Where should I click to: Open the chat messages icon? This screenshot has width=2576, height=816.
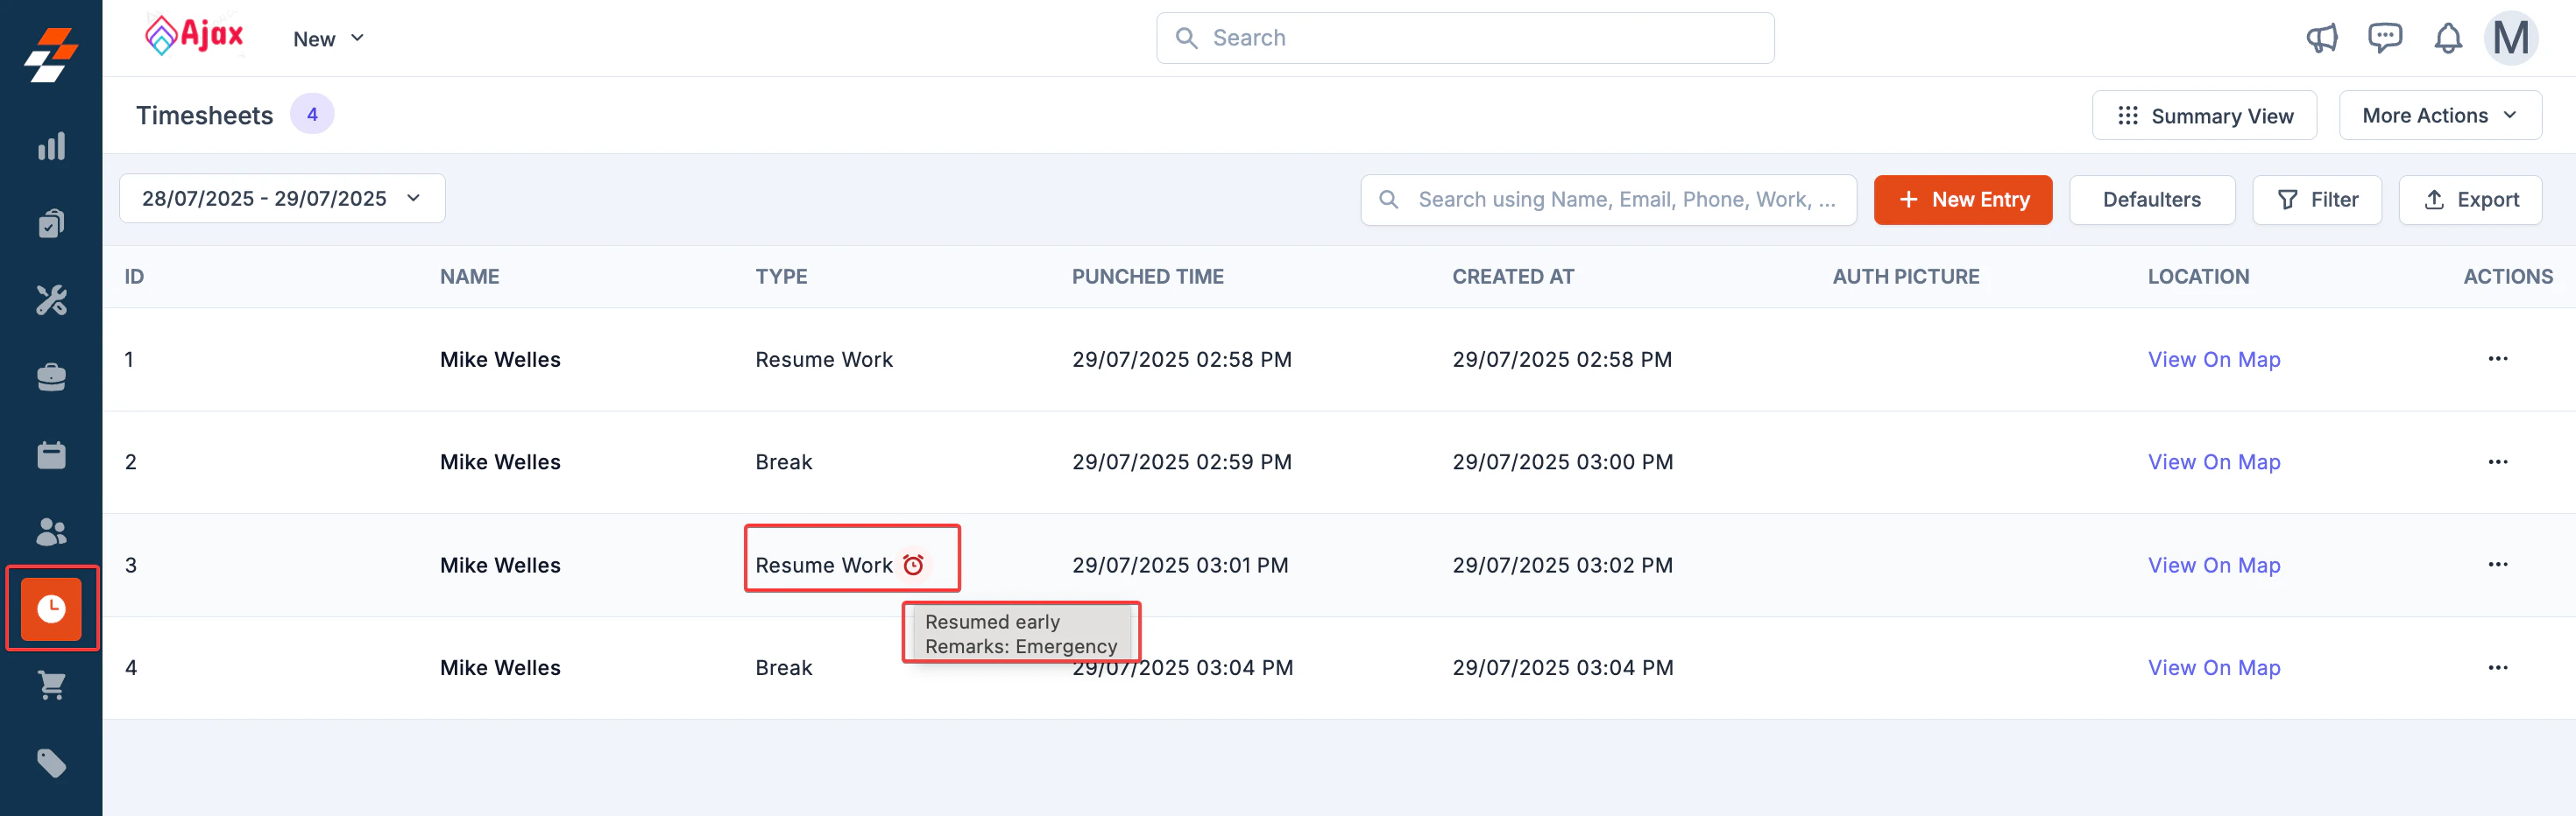(x=2385, y=38)
